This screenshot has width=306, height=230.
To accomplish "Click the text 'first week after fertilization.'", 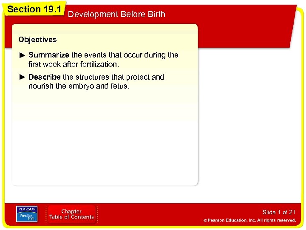I will point(74,64).
